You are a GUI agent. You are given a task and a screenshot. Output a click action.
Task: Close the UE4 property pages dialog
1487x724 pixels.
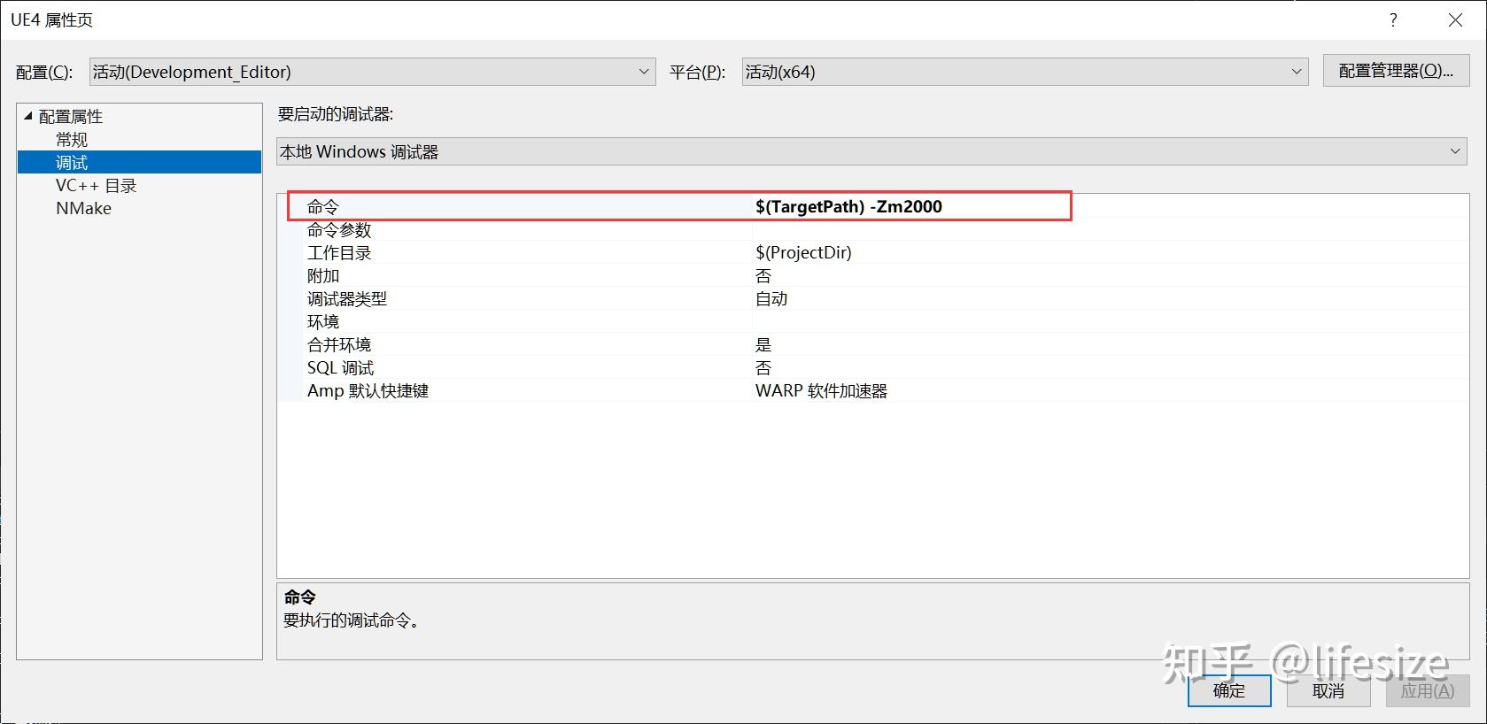1455,19
